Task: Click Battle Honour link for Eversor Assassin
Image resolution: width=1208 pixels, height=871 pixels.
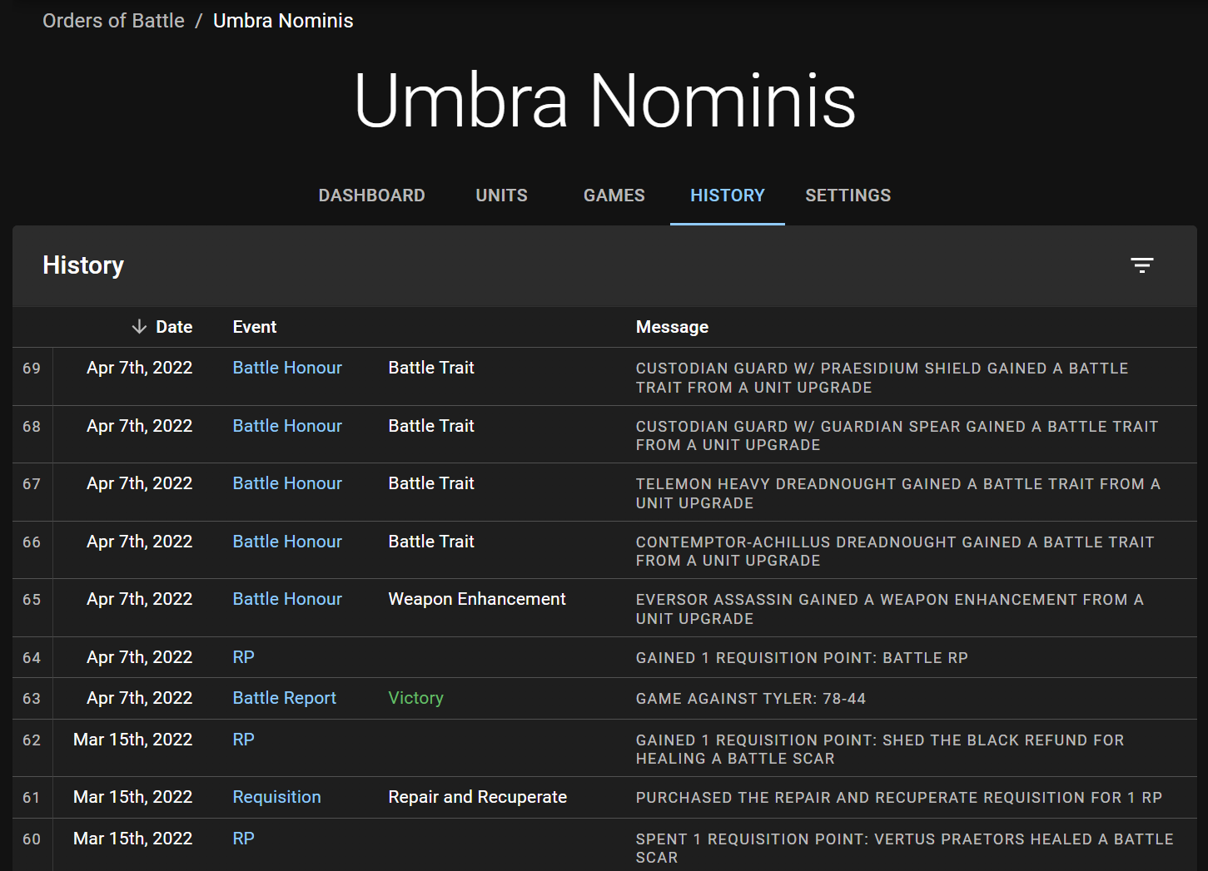Action: (x=287, y=599)
